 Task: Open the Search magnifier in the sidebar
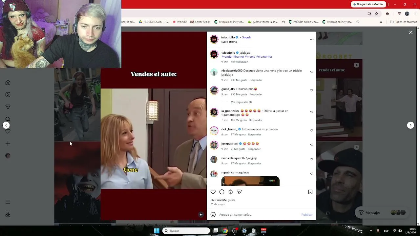[8, 119]
